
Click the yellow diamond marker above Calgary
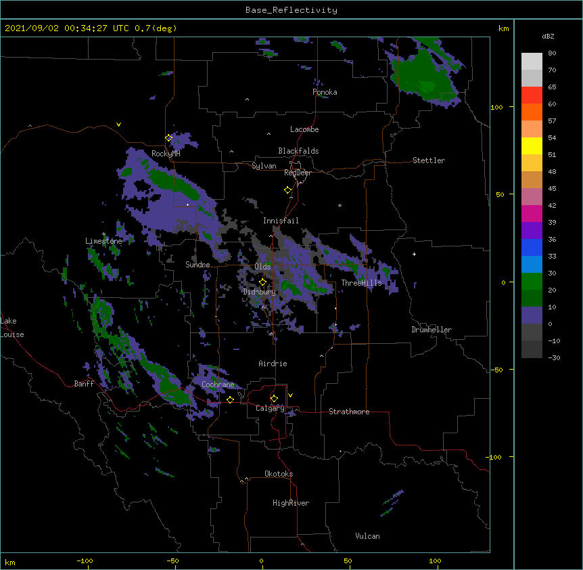(274, 399)
